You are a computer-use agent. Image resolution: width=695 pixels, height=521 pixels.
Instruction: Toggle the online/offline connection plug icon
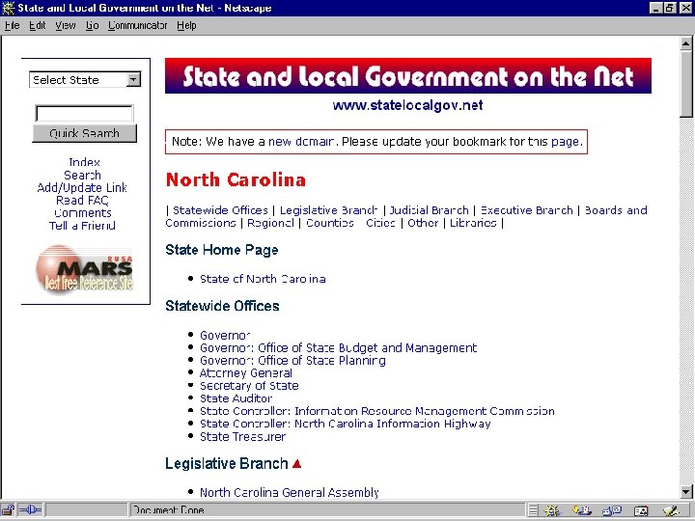30,510
